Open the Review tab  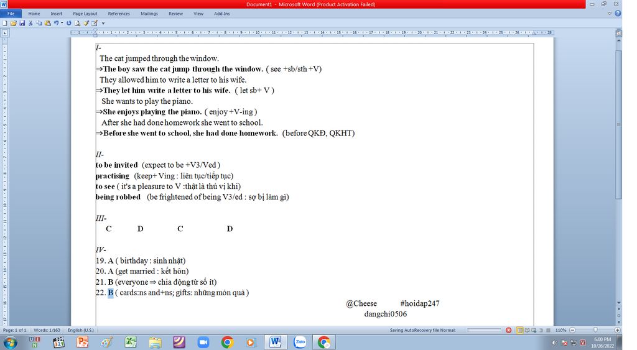[x=175, y=14]
